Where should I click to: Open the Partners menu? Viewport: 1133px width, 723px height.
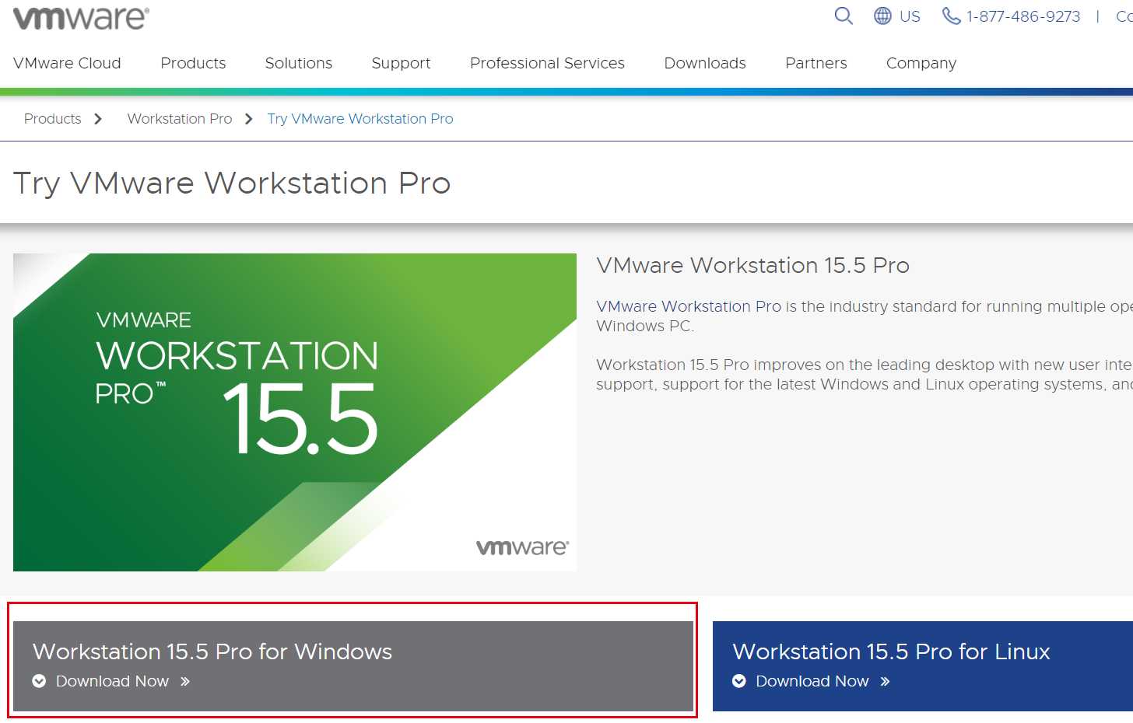point(816,63)
